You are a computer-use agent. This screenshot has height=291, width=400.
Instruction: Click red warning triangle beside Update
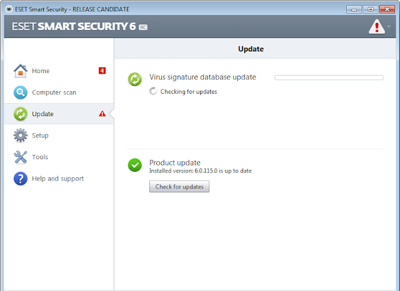(x=102, y=114)
